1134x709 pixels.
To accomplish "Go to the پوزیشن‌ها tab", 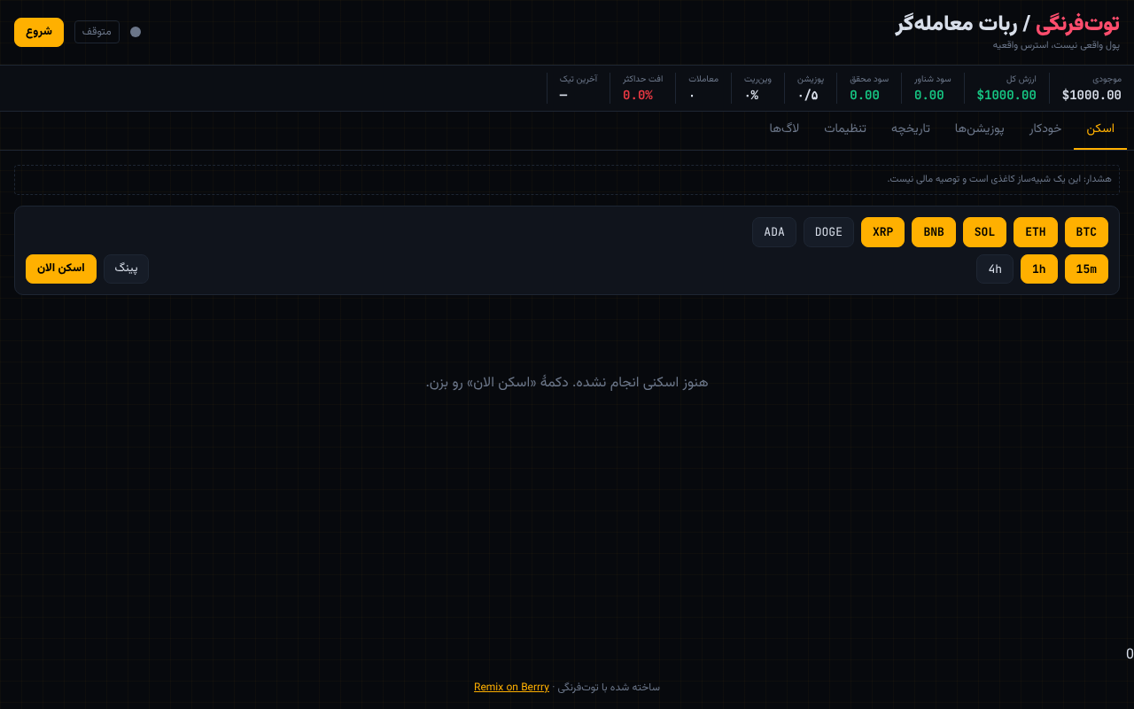I will [980, 129].
